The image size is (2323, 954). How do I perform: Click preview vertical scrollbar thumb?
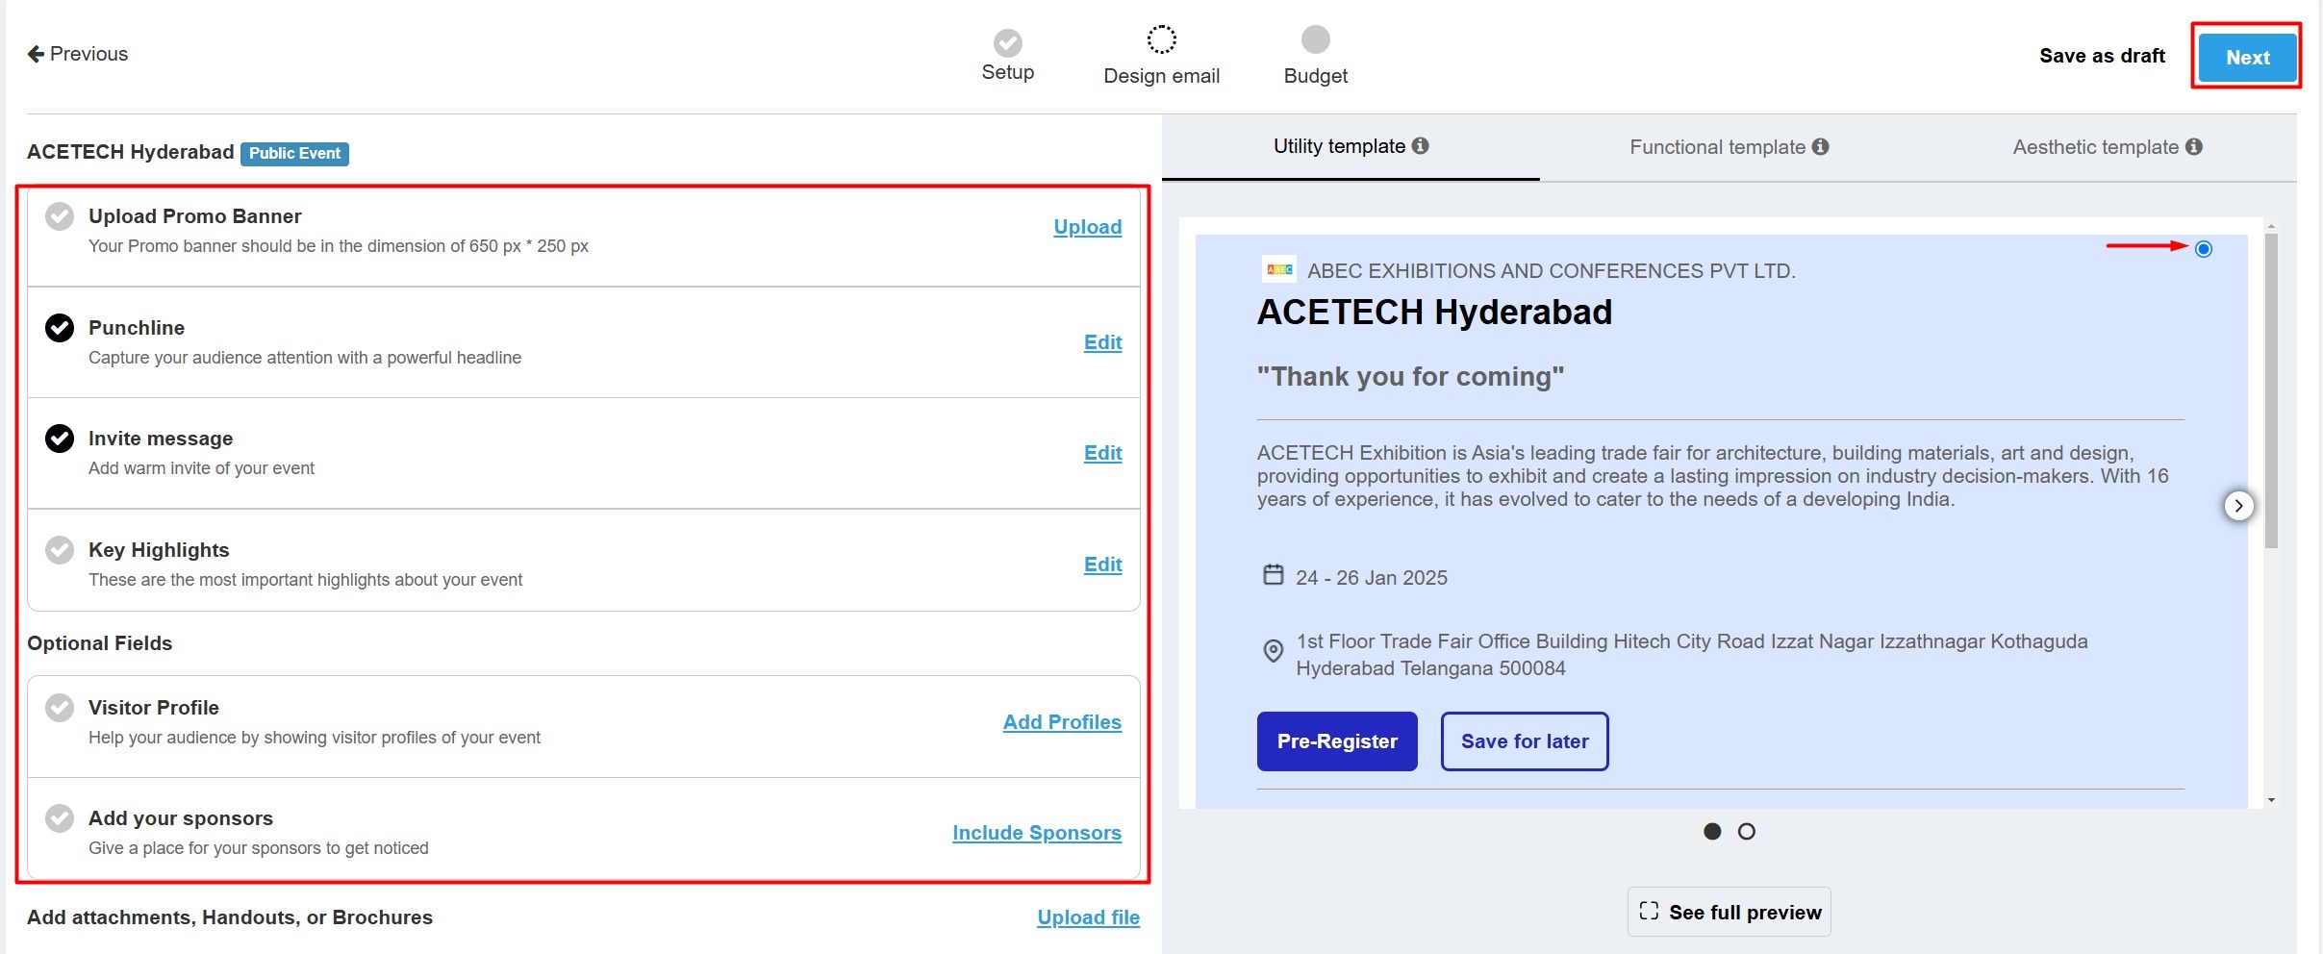(2271, 389)
